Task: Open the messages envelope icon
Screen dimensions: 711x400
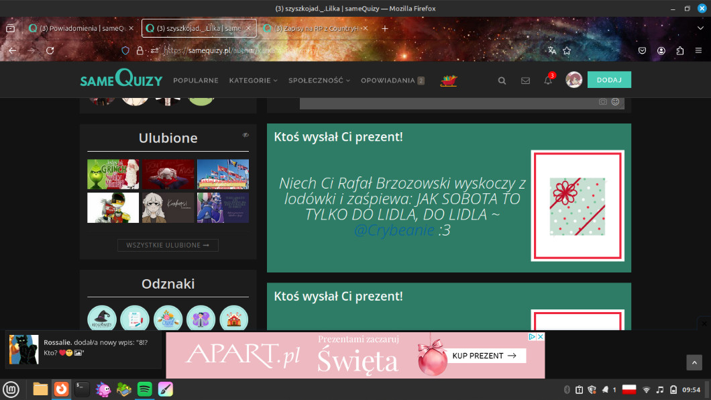Action: pos(525,81)
